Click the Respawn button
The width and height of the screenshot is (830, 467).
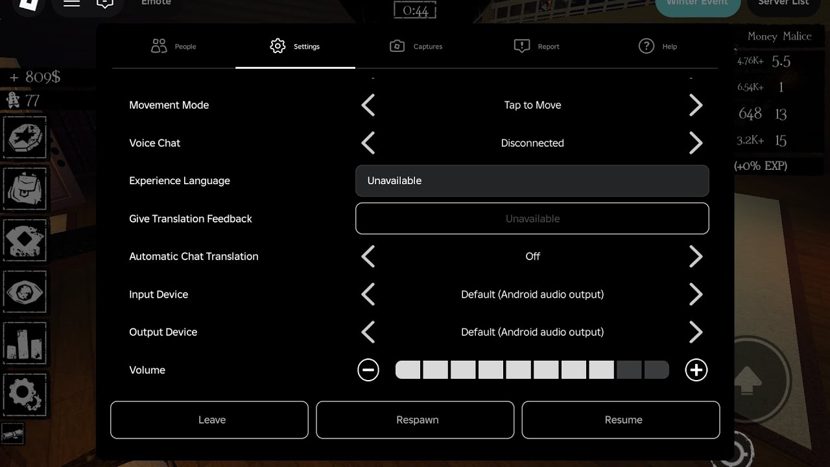point(415,420)
